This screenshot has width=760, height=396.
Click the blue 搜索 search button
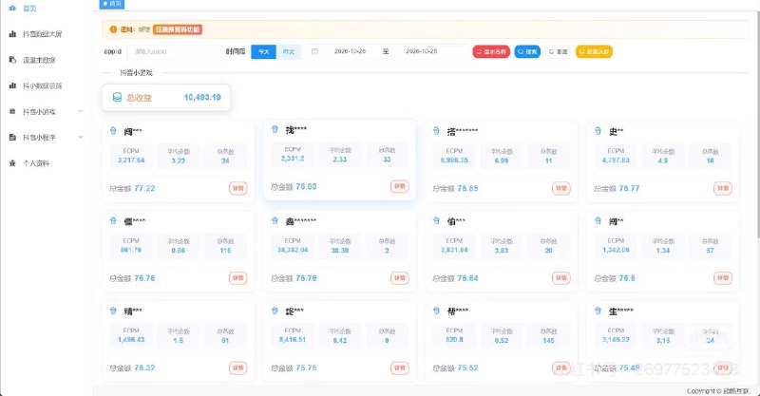coord(527,51)
